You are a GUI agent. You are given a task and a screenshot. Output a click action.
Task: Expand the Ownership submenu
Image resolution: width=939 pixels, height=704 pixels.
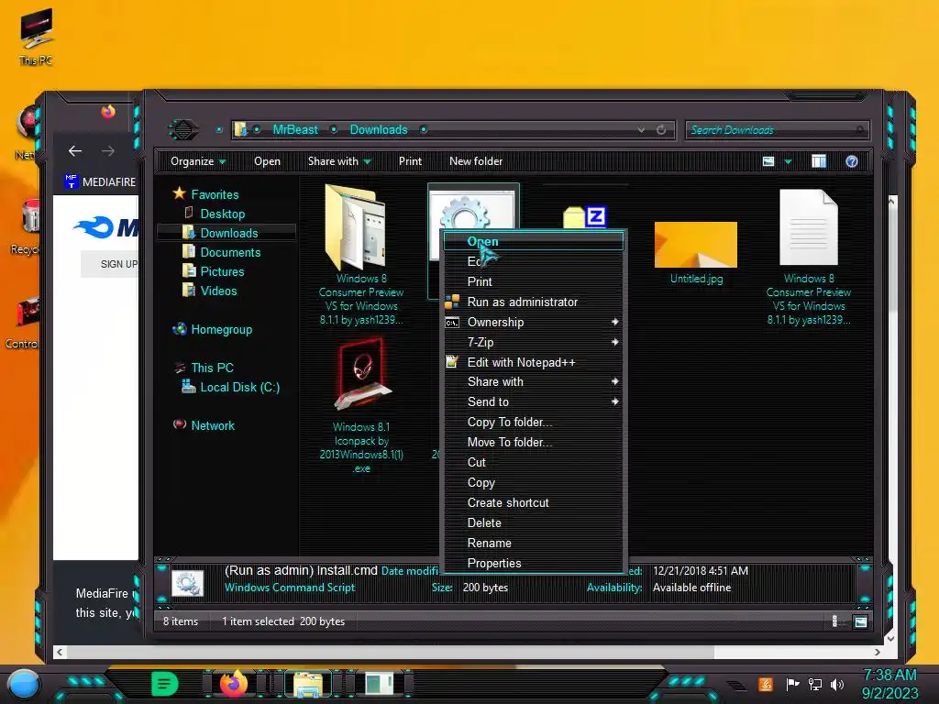(x=533, y=322)
